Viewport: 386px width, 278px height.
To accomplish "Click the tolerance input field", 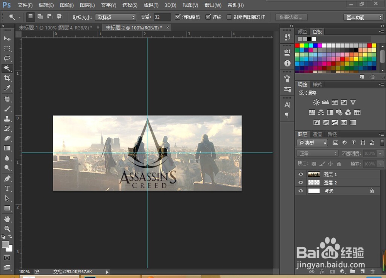I will [x=162, y=17].
